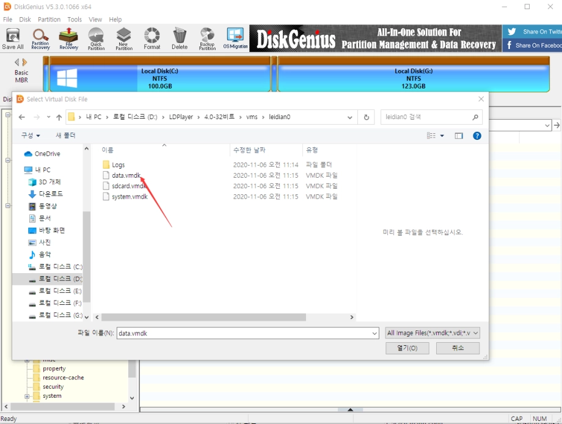Screen dimensions: 562x424
Task: Select the sdcard.vmdk file
Action: click(125, 186)
